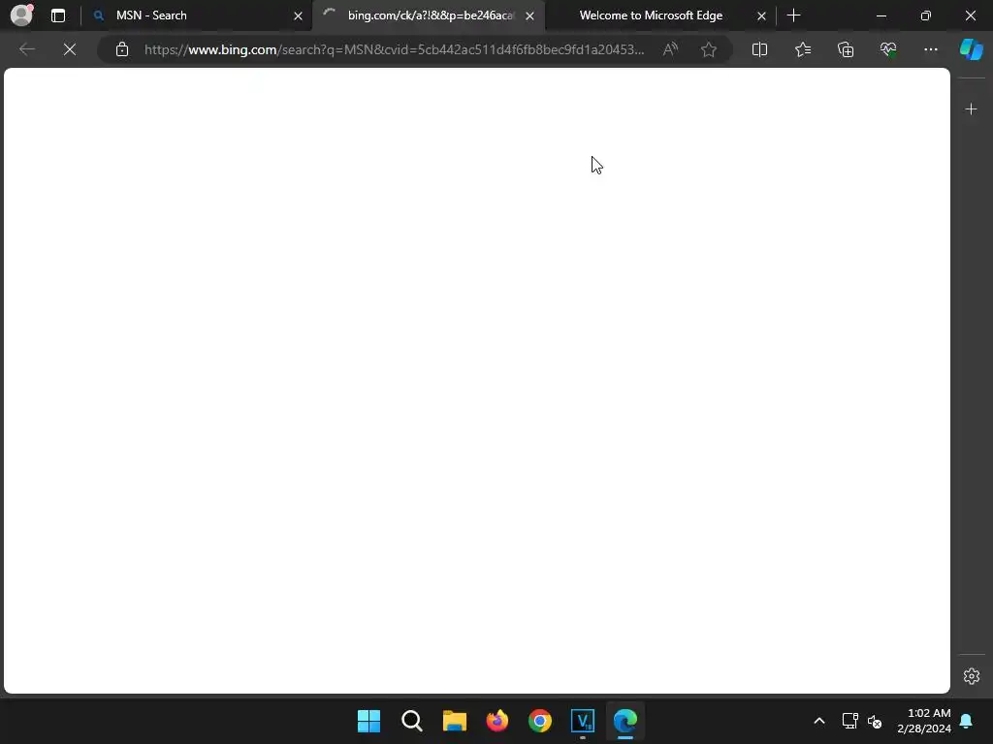This screenshot has height=744, width=993.
Task: Open notifications bell icon
Action: pyautogui.click(x=966, y=721)
